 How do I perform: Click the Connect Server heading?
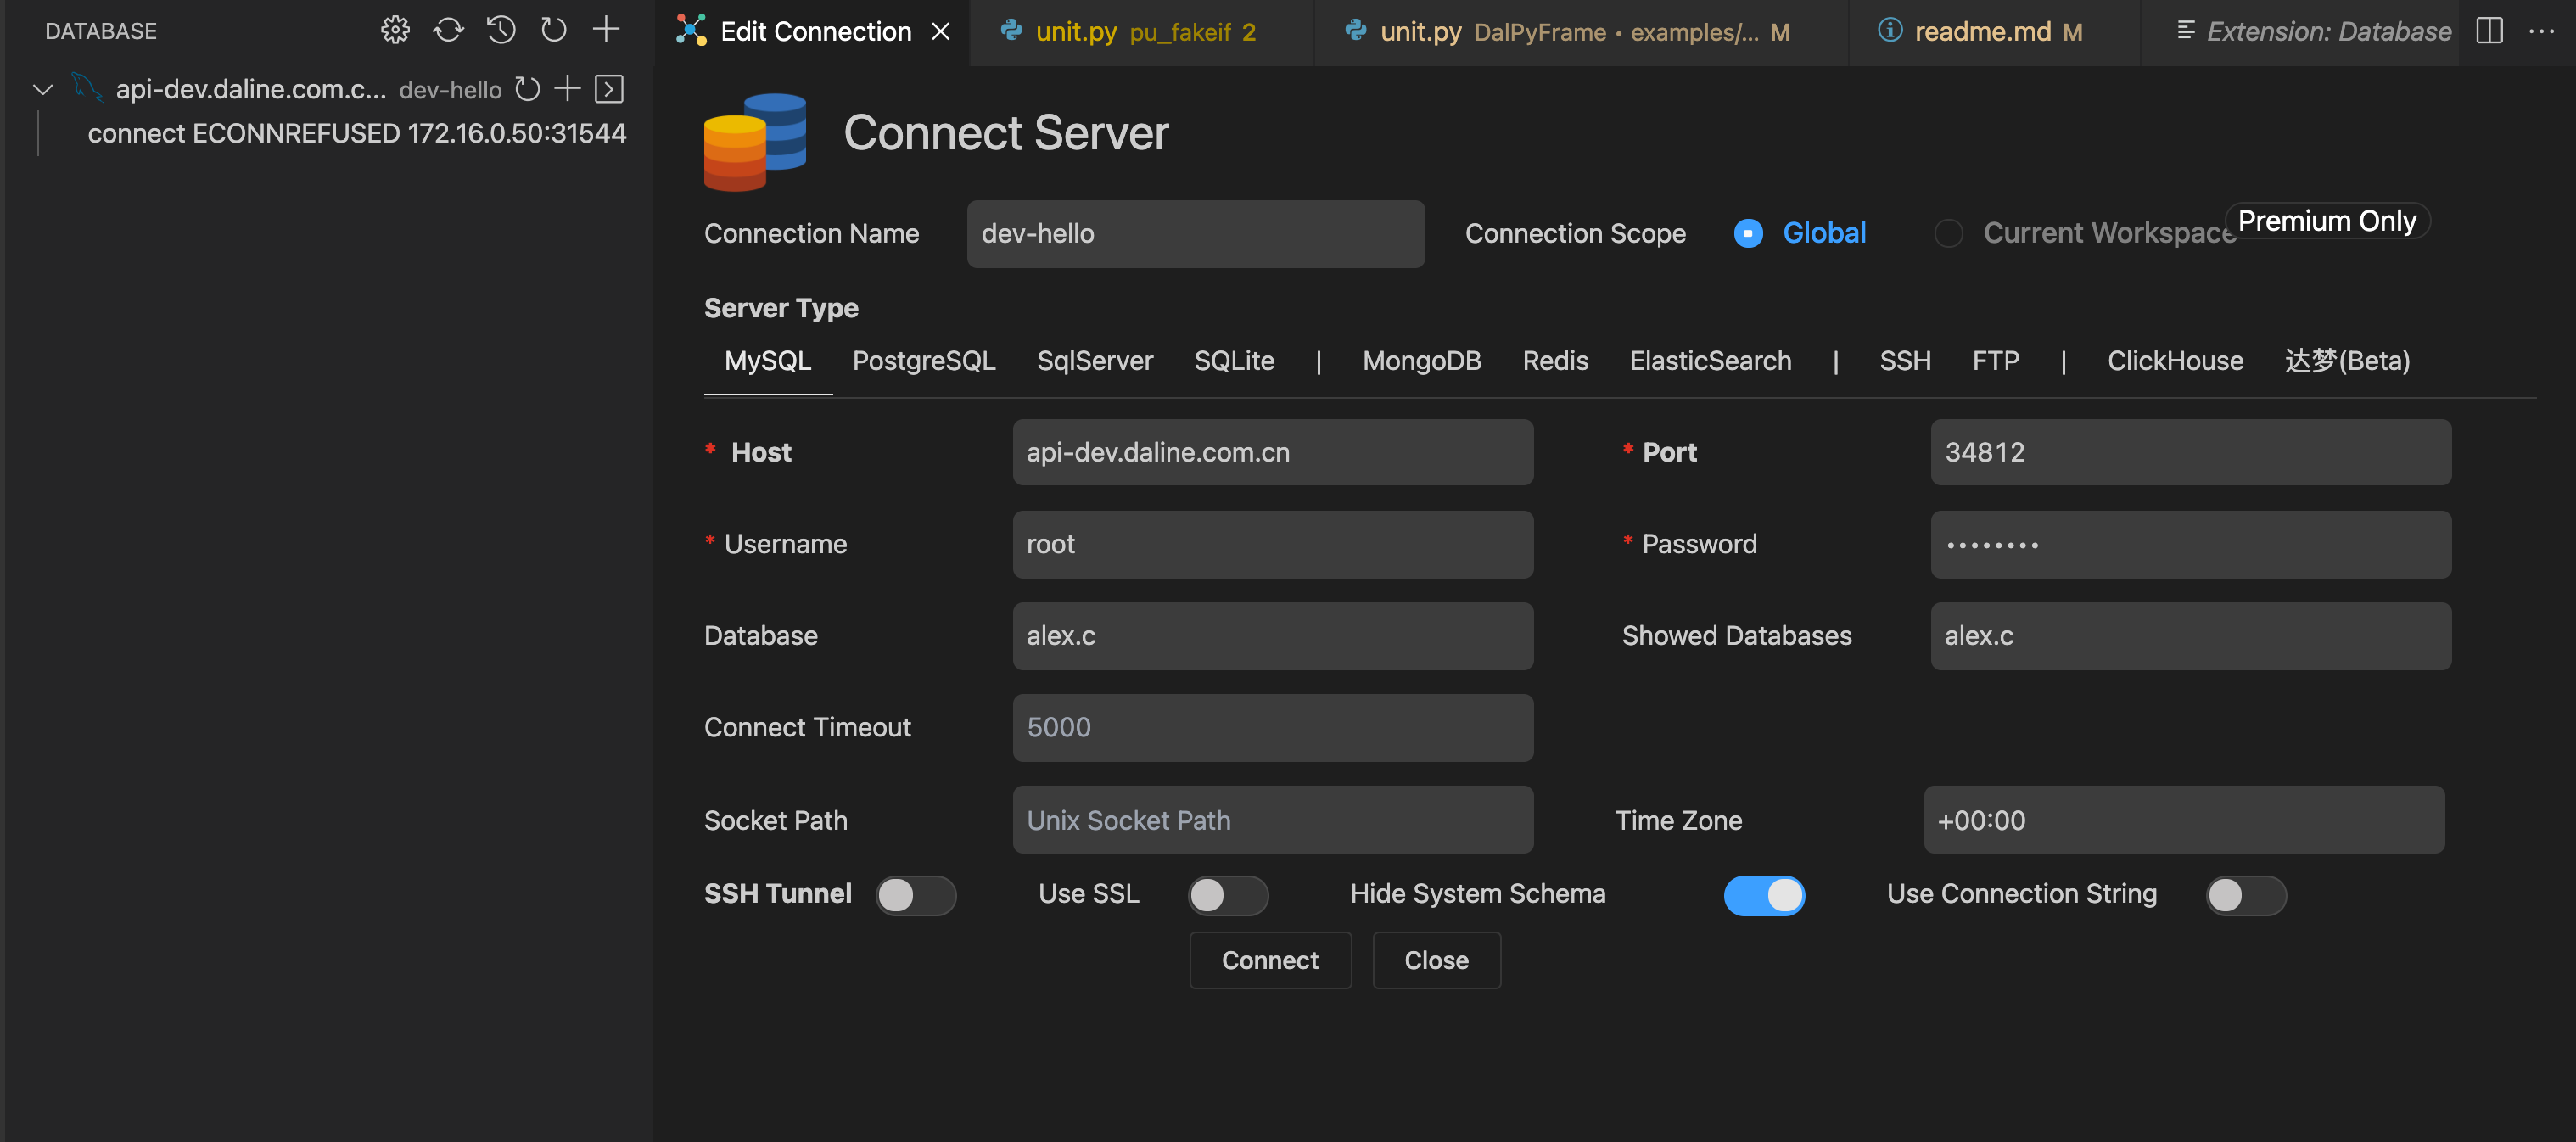[1006, 133]
